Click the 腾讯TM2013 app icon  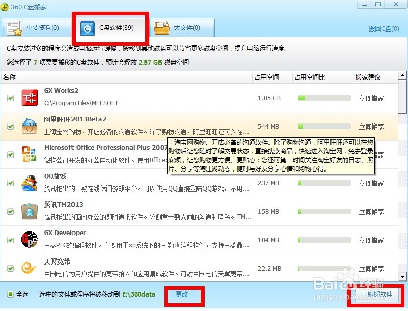[30, 211]
